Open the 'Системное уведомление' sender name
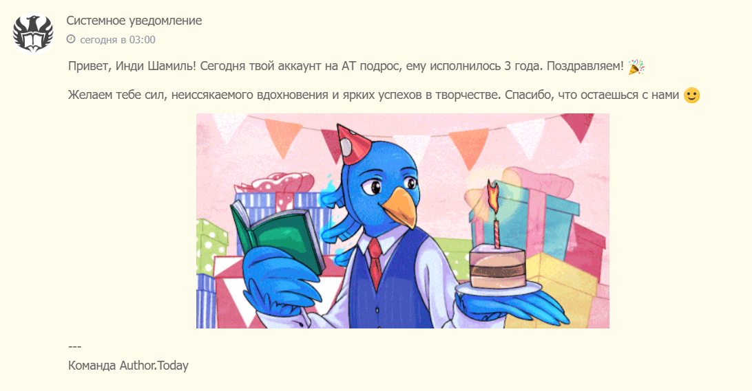The height and width of the screenshot is (391, 752). [x=134, y=21]
